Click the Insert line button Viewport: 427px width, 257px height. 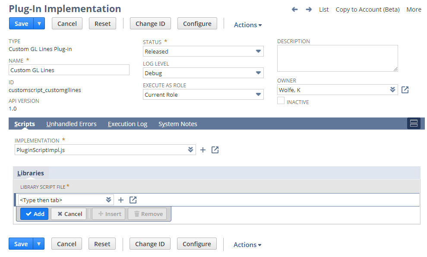pyautogui.click(x=109, y=214)
